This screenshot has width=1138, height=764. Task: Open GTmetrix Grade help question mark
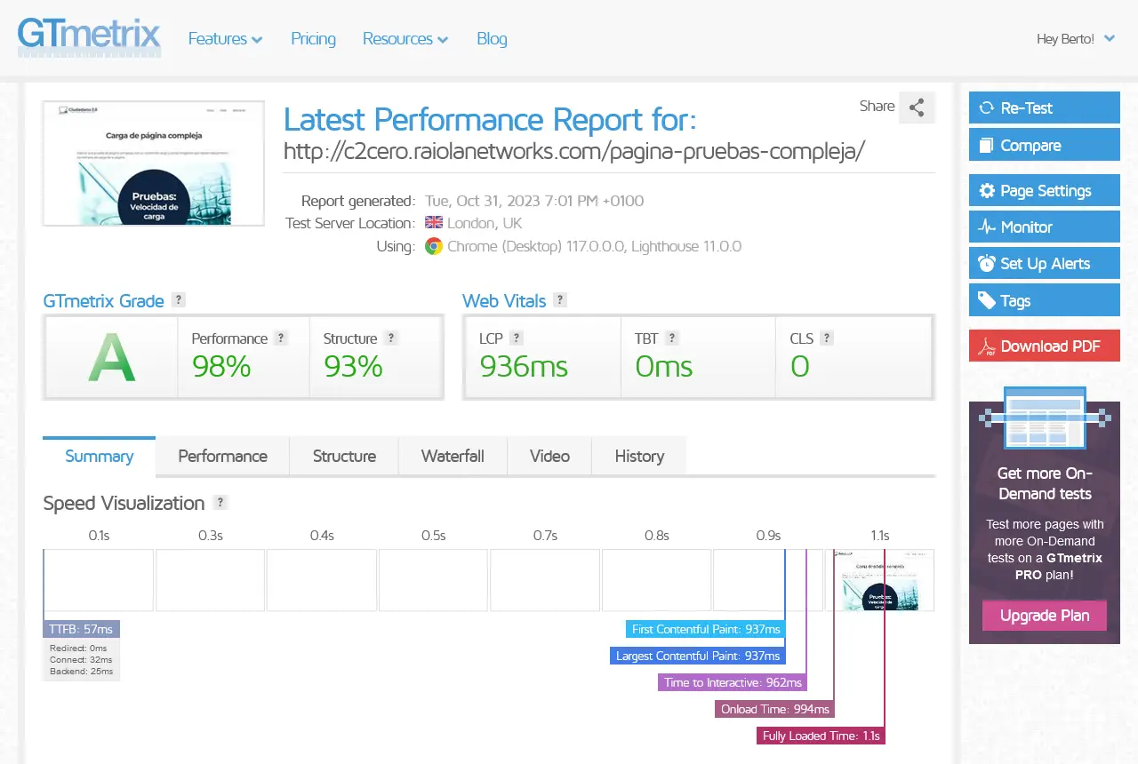[x=179, y=300]
